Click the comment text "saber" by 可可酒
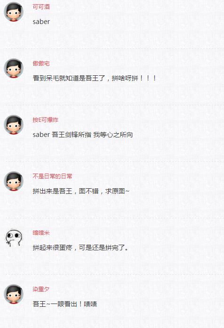Viewport: 224px width, 328px height. [41, 22]
